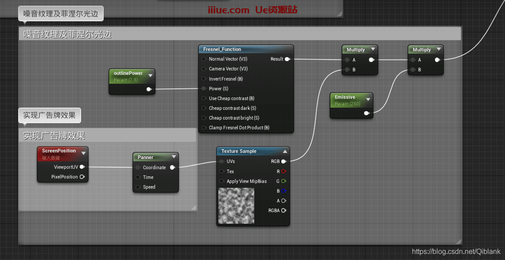Select the Fresnel_Function node title
Viewport: 505px width, 260px height.
[x=222, y=49]
